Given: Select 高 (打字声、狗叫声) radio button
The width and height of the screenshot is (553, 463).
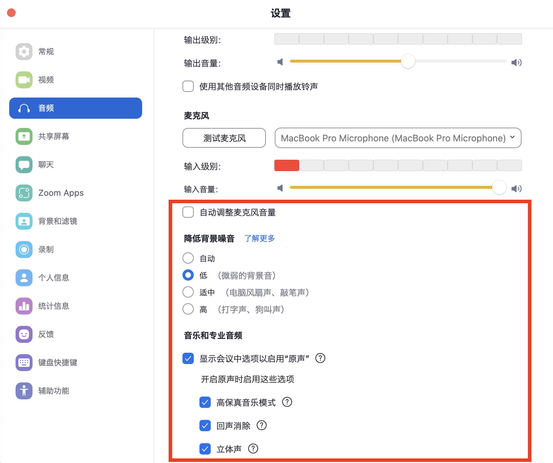Looking at the screenshot, I should tap(188, 309).
